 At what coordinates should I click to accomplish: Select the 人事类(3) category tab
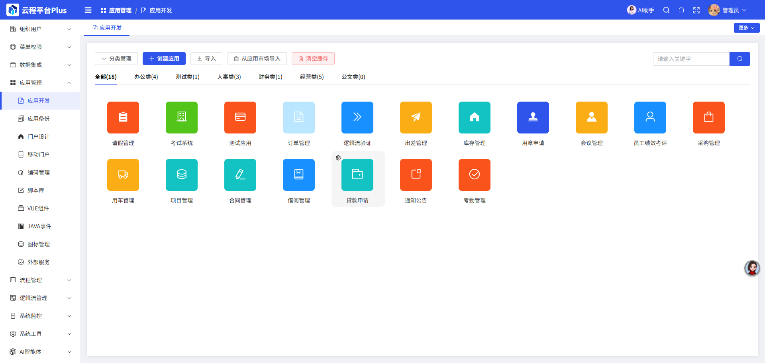click(x=229, y=77)
